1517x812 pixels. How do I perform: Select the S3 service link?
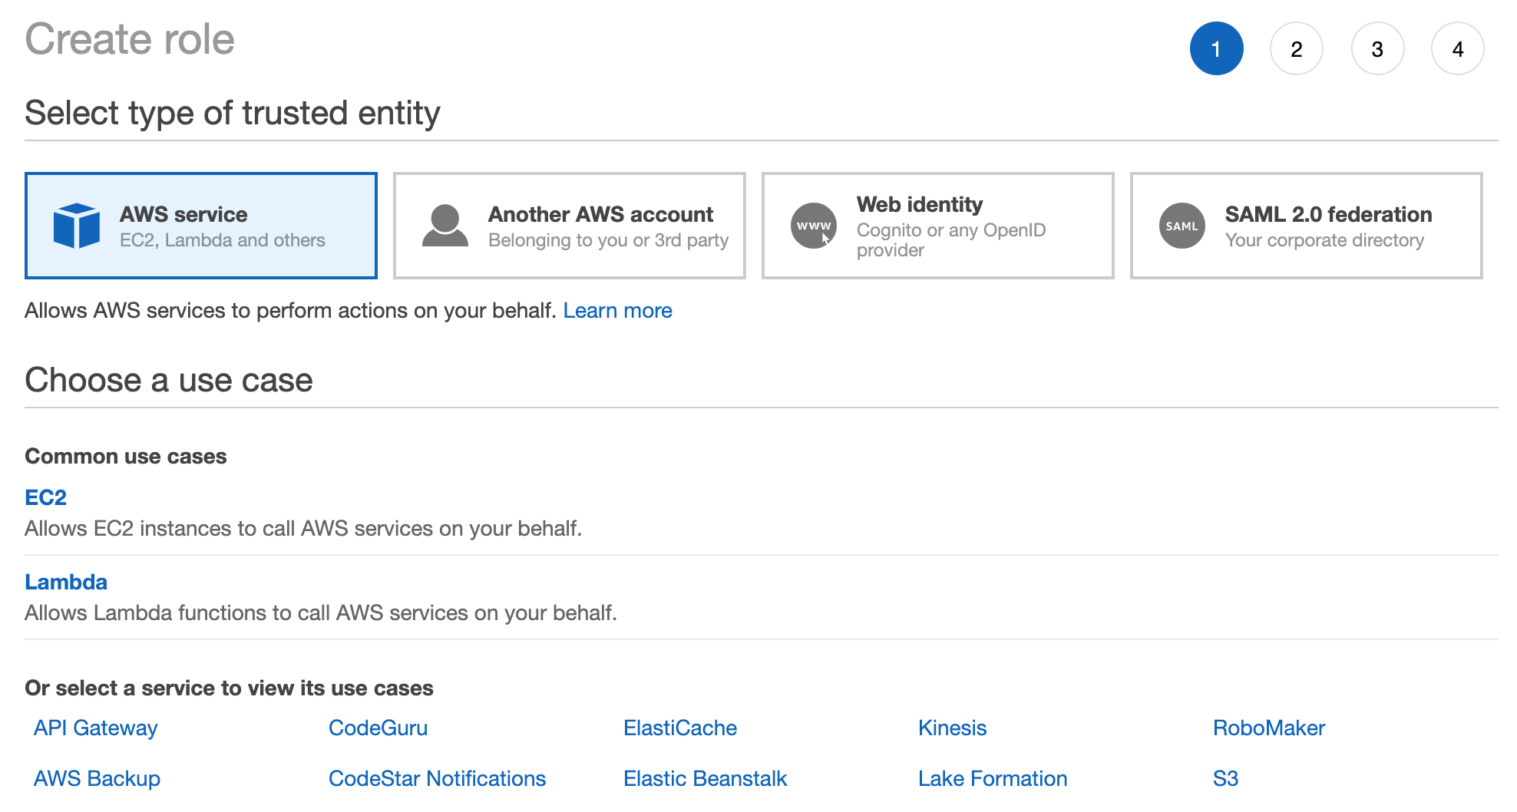coord(1226,778)
